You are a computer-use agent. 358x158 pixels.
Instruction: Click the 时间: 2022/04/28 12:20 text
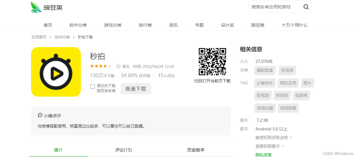[x=153, y=66]
